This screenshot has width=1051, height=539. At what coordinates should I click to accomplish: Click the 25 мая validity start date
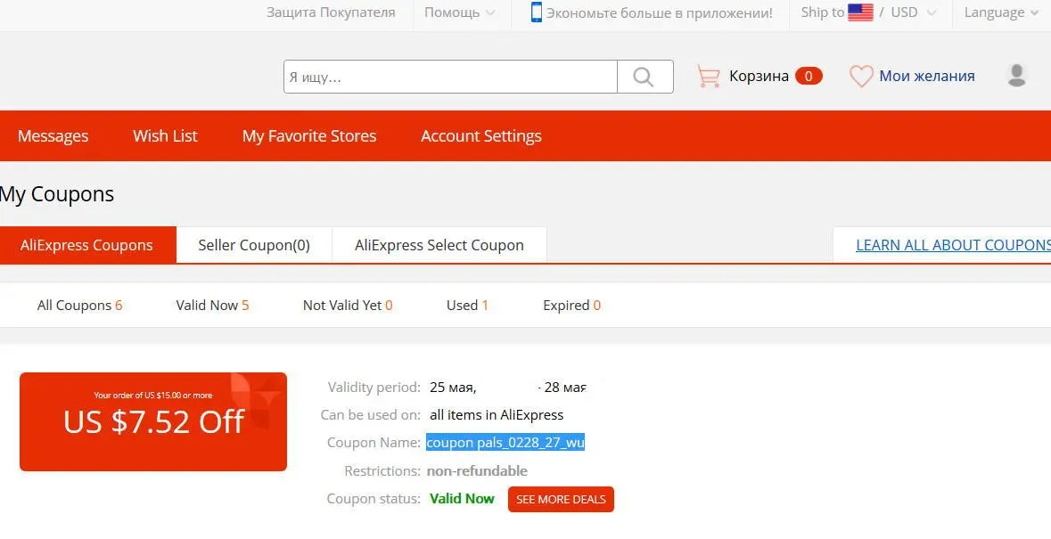pos(453,388)
